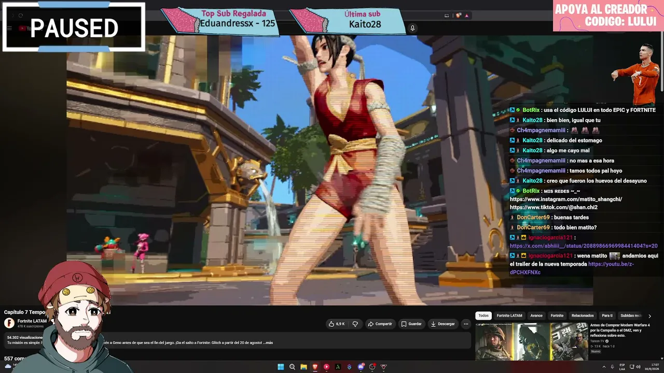Viewport: 664px width, 373px height.
Task: Click the Compartir share button
Action: point(380,324)
